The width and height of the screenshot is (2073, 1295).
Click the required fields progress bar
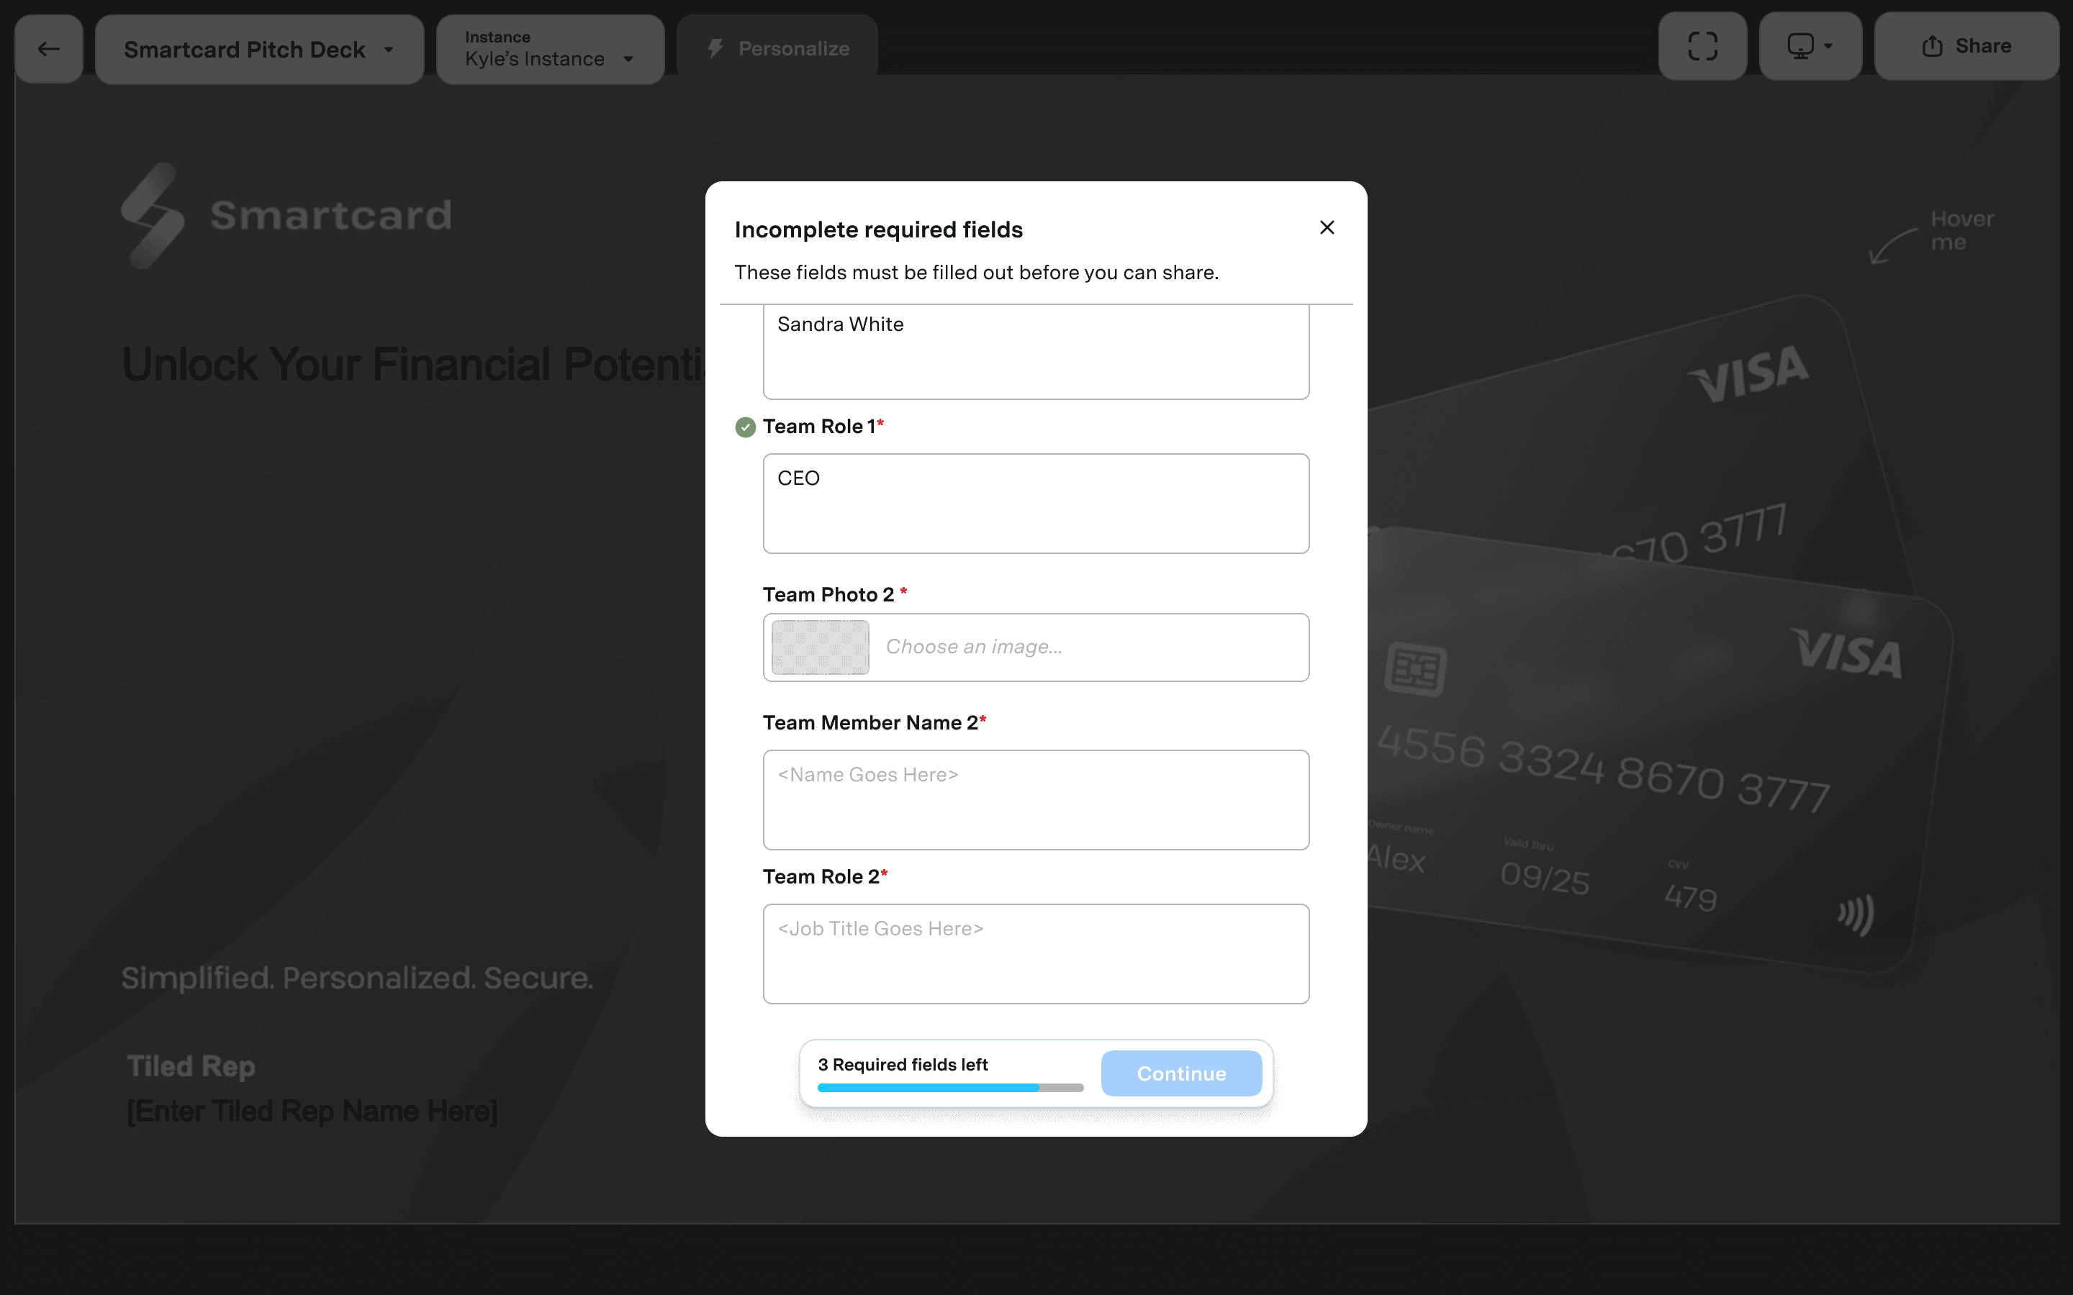pos(950,1088)
